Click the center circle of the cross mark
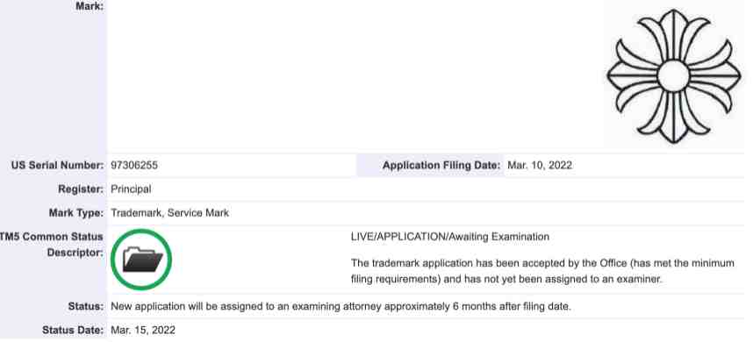Image resolution: width=753 pixels, height=342 pixels. (673, 75)
